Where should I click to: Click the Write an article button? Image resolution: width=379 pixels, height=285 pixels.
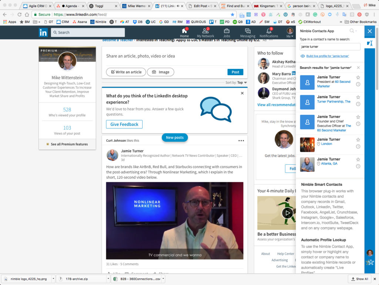pos(126,72)
